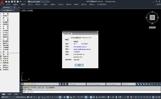Open the 视图(V) menu
The height and width of the screenshot is (99, 161).
23,4
